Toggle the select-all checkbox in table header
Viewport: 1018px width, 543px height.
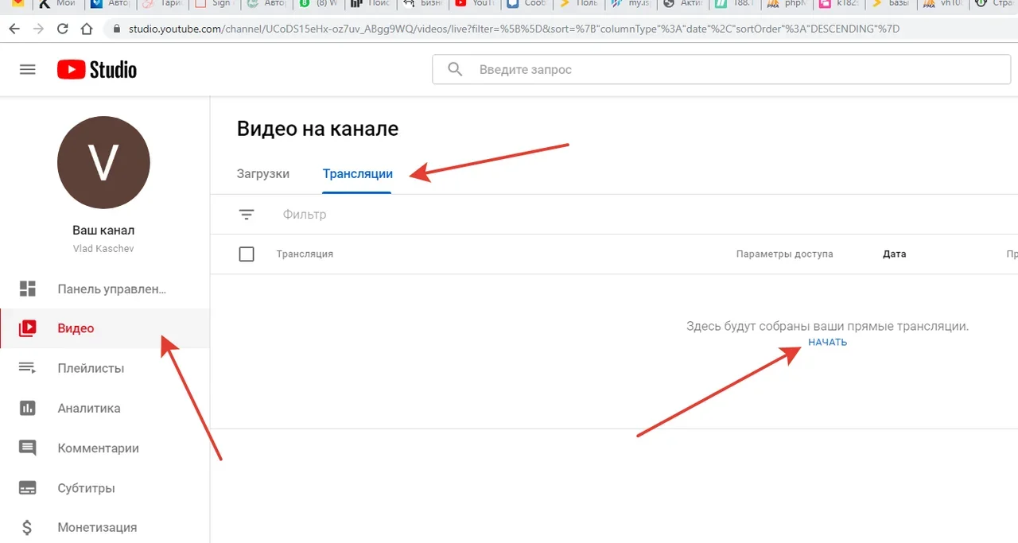coord(247,254)
